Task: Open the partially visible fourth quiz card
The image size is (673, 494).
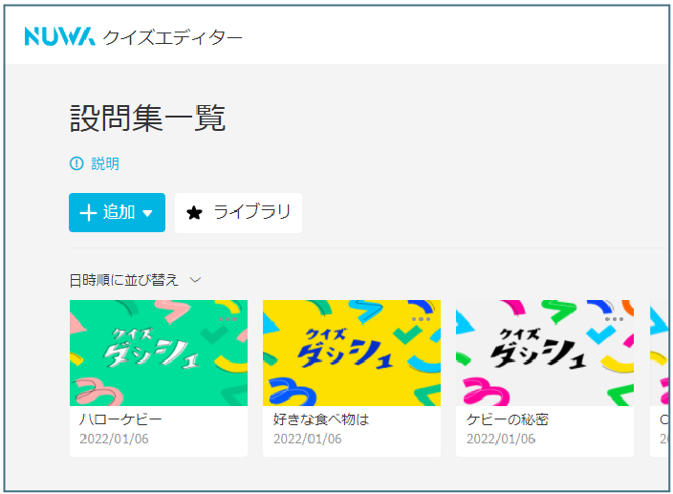Action: [x=660, y=378]
